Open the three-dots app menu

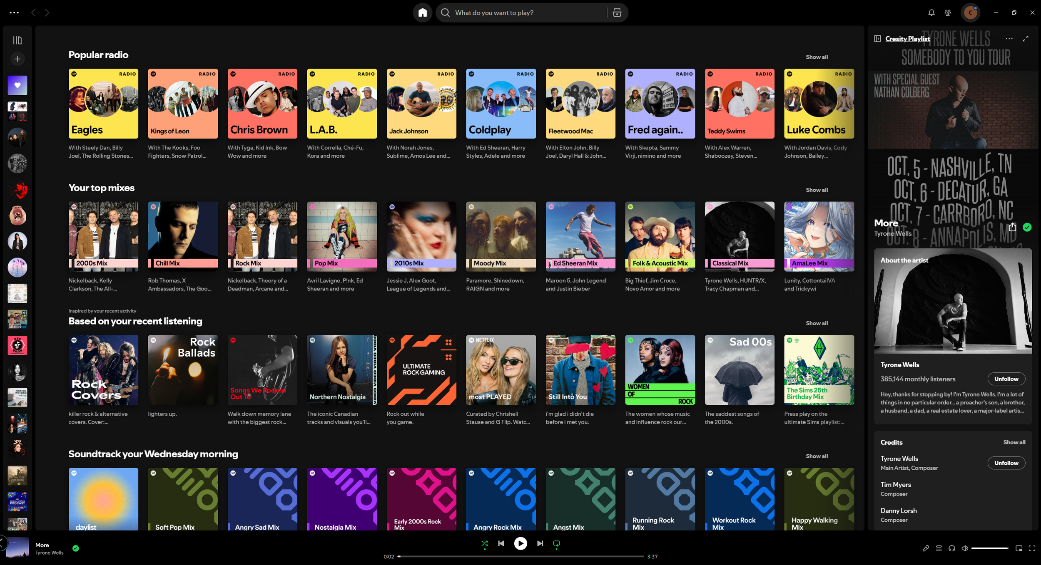click(x=14, y=12)
